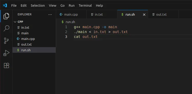Close the run.sh editor tab
This screenshot has width=192, height=94.
[144, 15]
